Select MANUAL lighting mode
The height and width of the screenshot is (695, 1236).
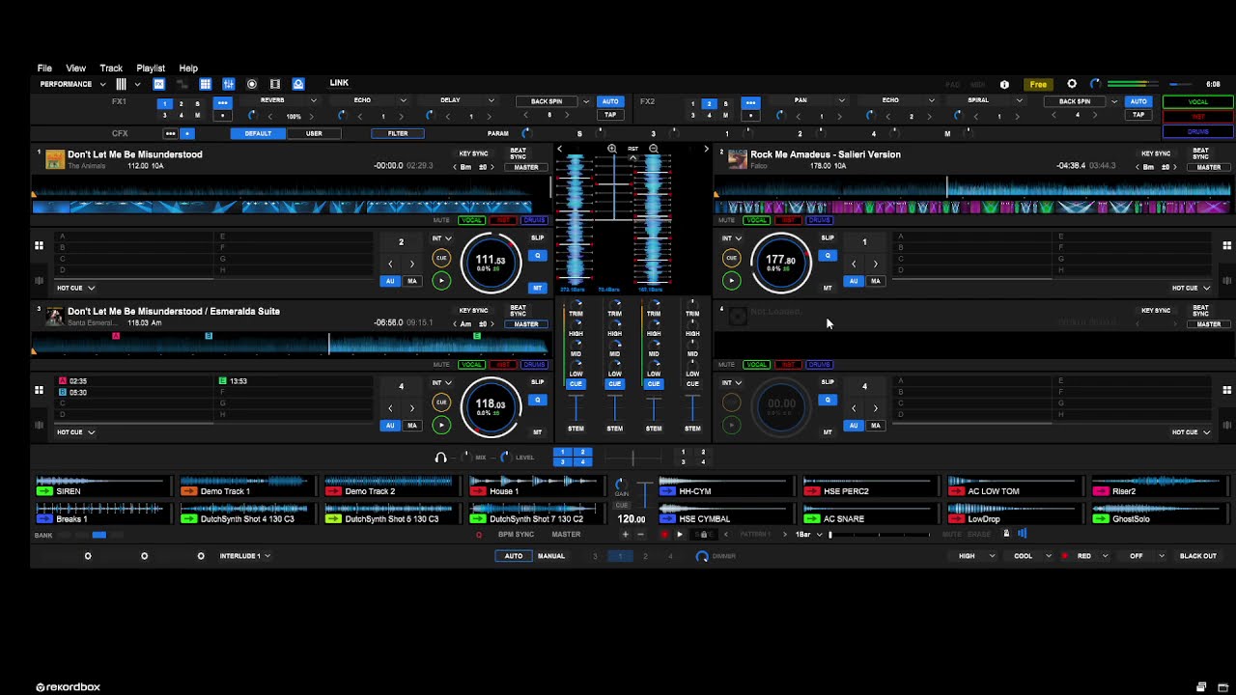tap(551, 556)
